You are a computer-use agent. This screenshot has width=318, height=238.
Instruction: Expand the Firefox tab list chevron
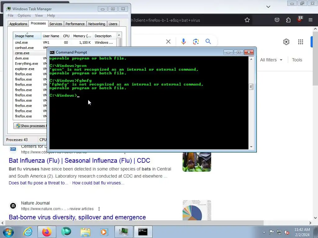[x=268, y=7]
